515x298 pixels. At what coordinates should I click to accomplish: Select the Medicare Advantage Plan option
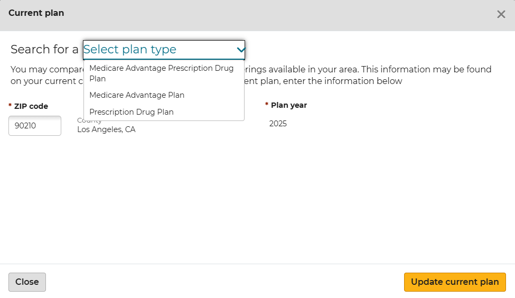click(137, 95)
